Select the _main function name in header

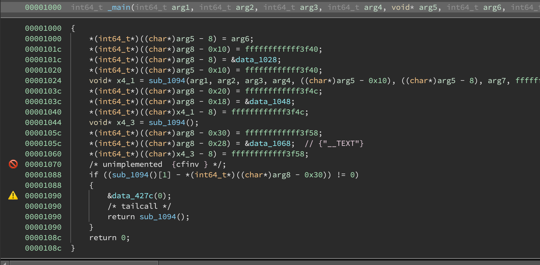tap(119, 7)
